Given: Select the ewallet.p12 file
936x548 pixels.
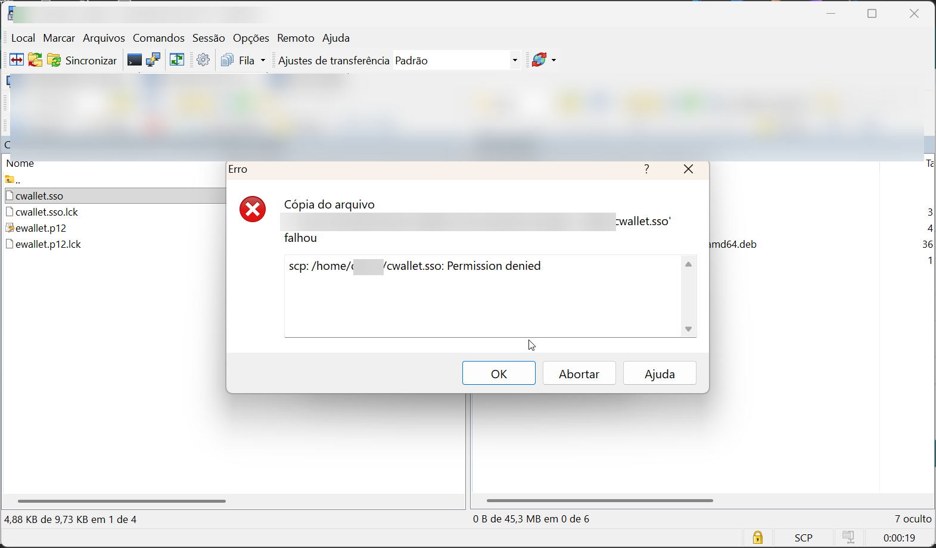Looking at the screenshot, I should (41, 228).
